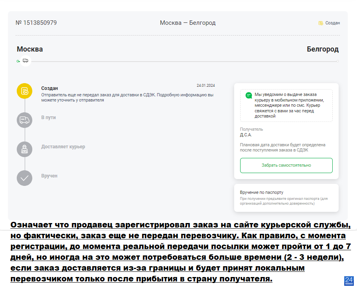Click recipient initials Д.С.А.
Image resolution: width=357 pixels, height=289 pixels.
click(x=246, y=135)
